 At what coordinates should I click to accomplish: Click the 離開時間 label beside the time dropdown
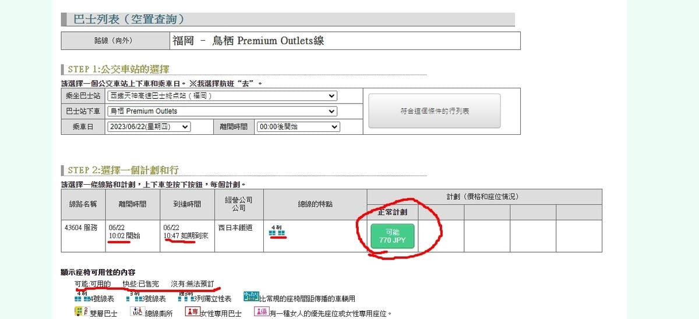tap(233, 127)
